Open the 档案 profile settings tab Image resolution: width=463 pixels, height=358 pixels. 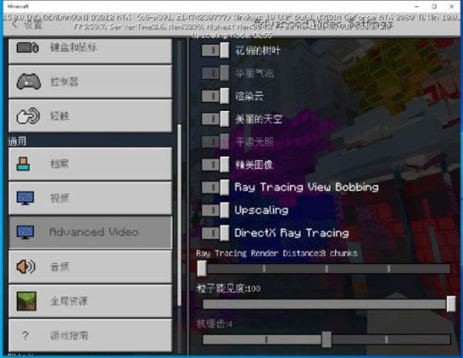coord(90,164)
